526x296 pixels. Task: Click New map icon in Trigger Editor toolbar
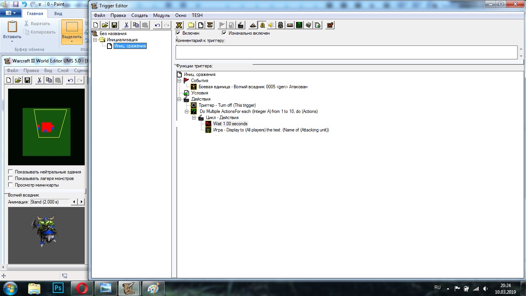(x=96, y=25)
